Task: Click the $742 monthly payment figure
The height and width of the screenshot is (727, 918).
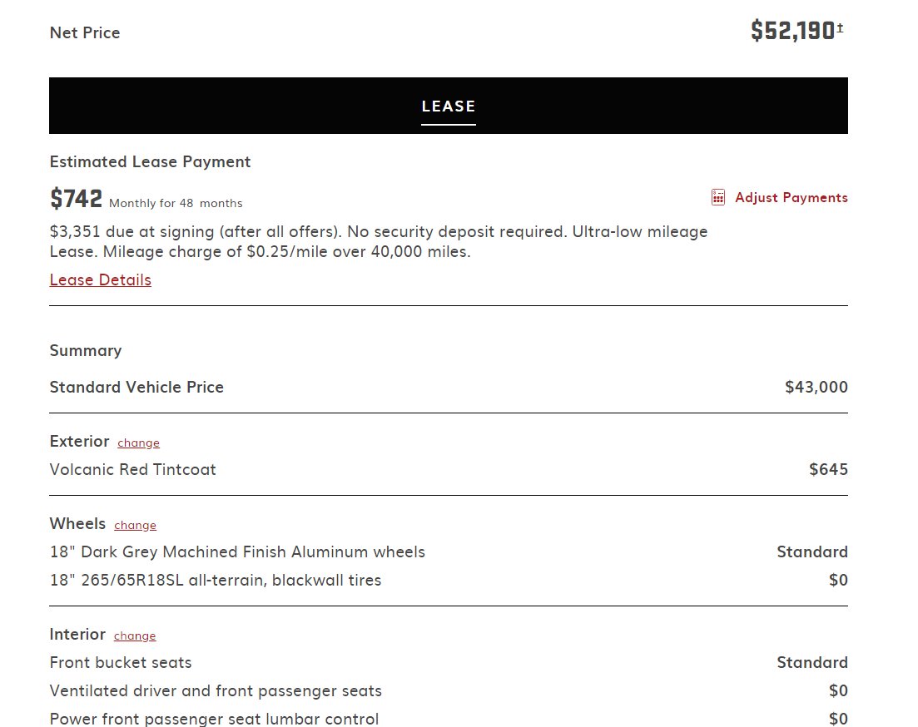Action: click(x=76, y=199)
